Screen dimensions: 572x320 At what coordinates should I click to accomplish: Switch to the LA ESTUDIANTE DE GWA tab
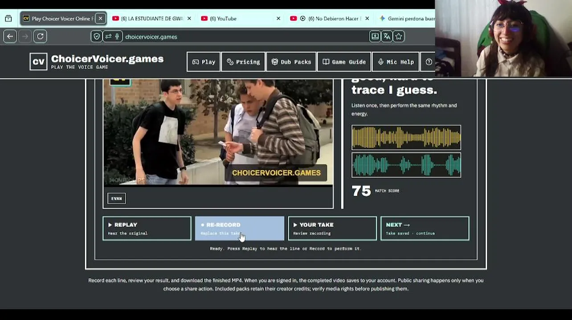[x=151, y=18]
